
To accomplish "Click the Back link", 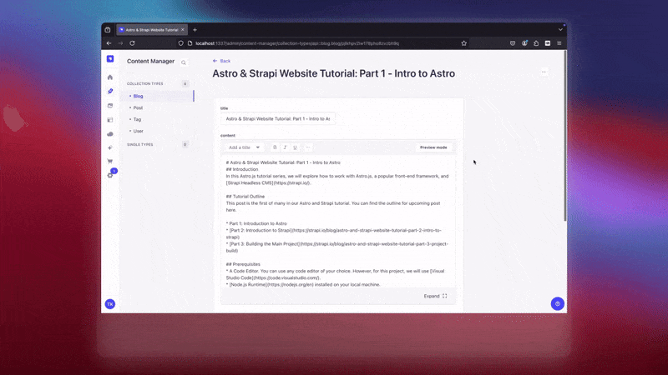I will (221, 61).
